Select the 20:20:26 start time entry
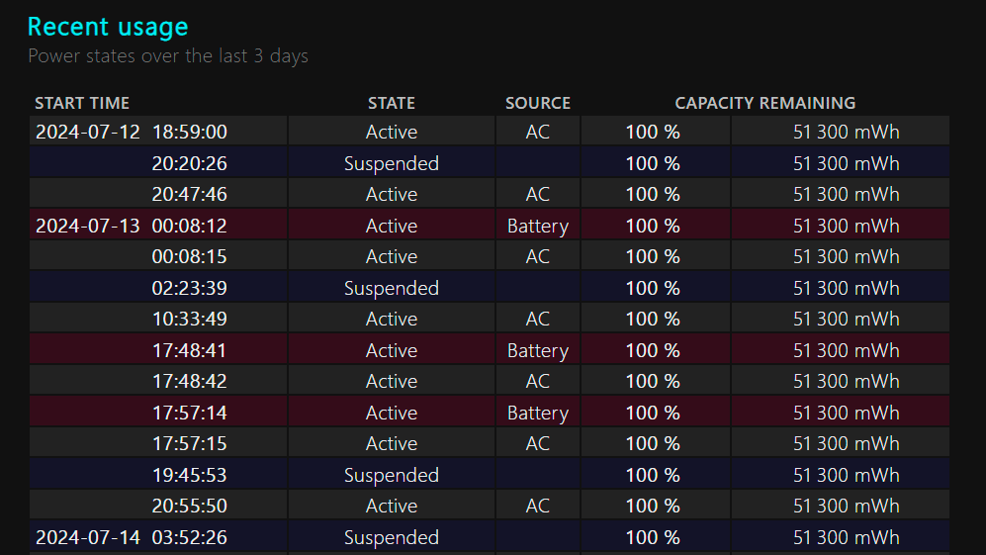 click(189, 163)
